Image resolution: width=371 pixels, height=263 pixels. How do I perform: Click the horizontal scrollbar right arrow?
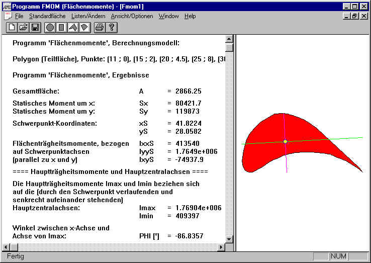tap(221, 247)
